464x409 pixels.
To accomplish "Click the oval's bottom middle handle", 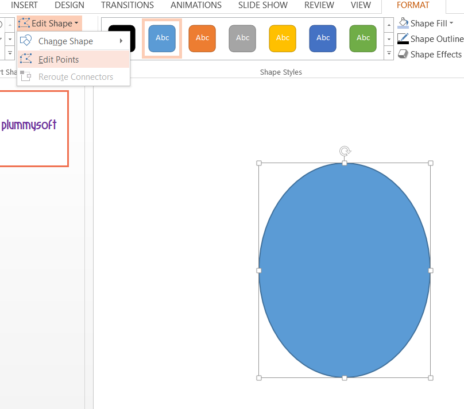I will pos(345,378).
